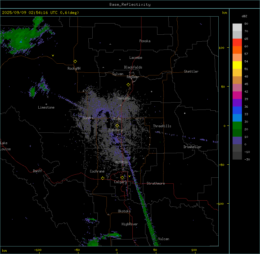Click the Ponoka city label
Viewport: 260px width, 254px height.
[x=145, y=41]
